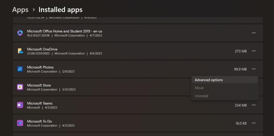Open three-dot menu for Microsoft Office Home and Student

point(254,33)
